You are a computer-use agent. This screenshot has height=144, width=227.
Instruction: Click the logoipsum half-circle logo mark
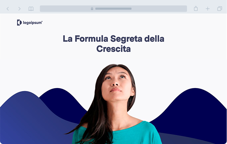19,23
